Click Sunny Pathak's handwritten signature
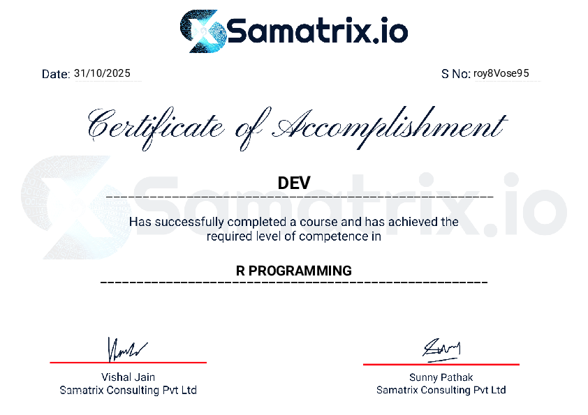 click(441, 350)
